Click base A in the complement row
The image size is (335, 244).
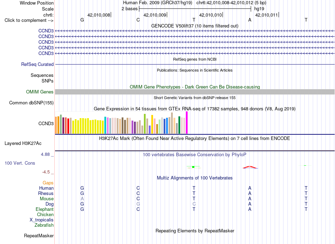tap(250, 20)
